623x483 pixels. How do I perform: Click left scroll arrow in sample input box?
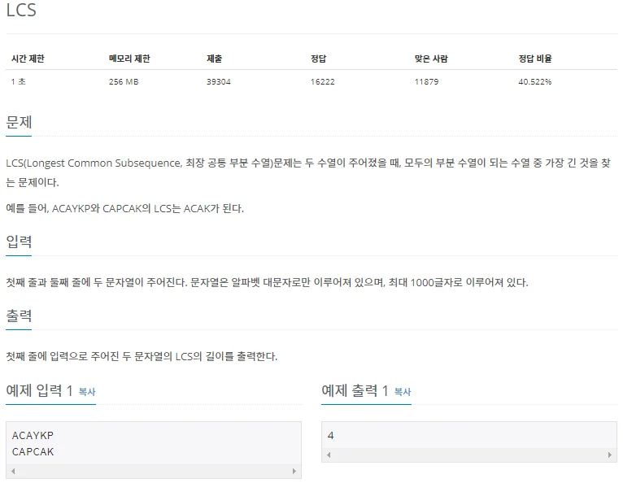click(x=13, y=471)
